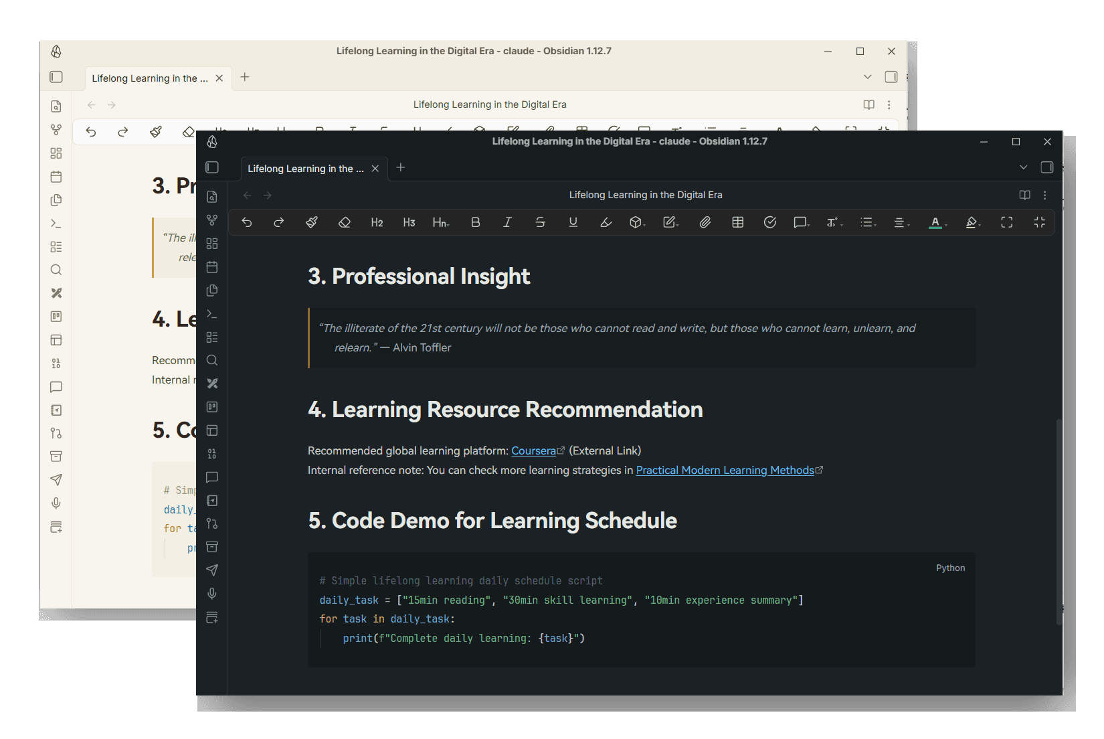1104x739 pixels.
Task: Navigate forward in front window
Action: coord(268,195)
